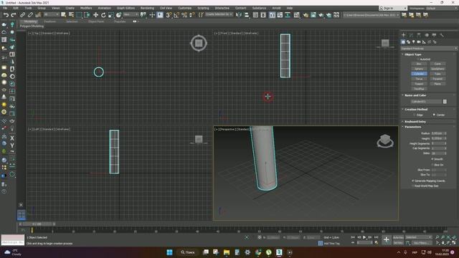Click the Perspective viewport ViewCube
This screenshot has width=459, height=258.
(385, 141)
